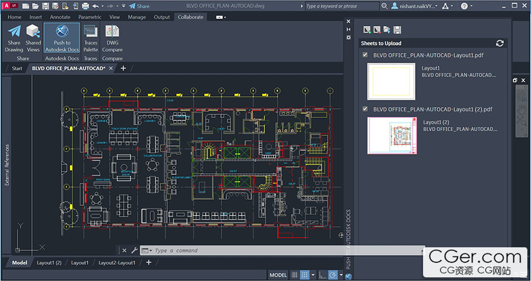Customize Quick Access Toolbar dropdown
The image size is (531, 281).
click(x=123, y=6)
